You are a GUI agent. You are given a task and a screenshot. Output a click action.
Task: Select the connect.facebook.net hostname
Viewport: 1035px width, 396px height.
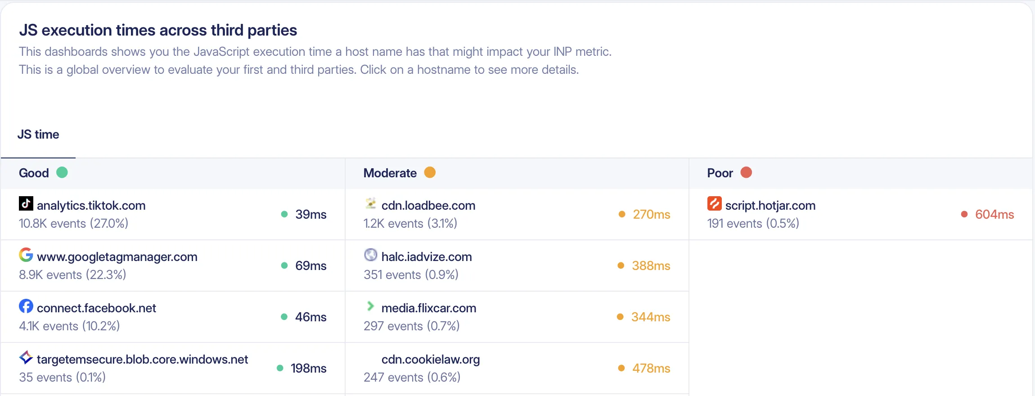pos(96,308)
